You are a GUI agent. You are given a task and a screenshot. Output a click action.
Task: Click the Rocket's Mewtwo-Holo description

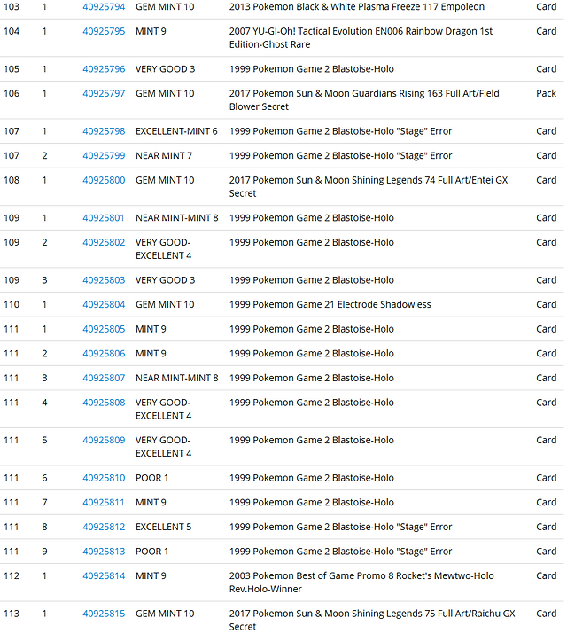(x=361, y=583)
